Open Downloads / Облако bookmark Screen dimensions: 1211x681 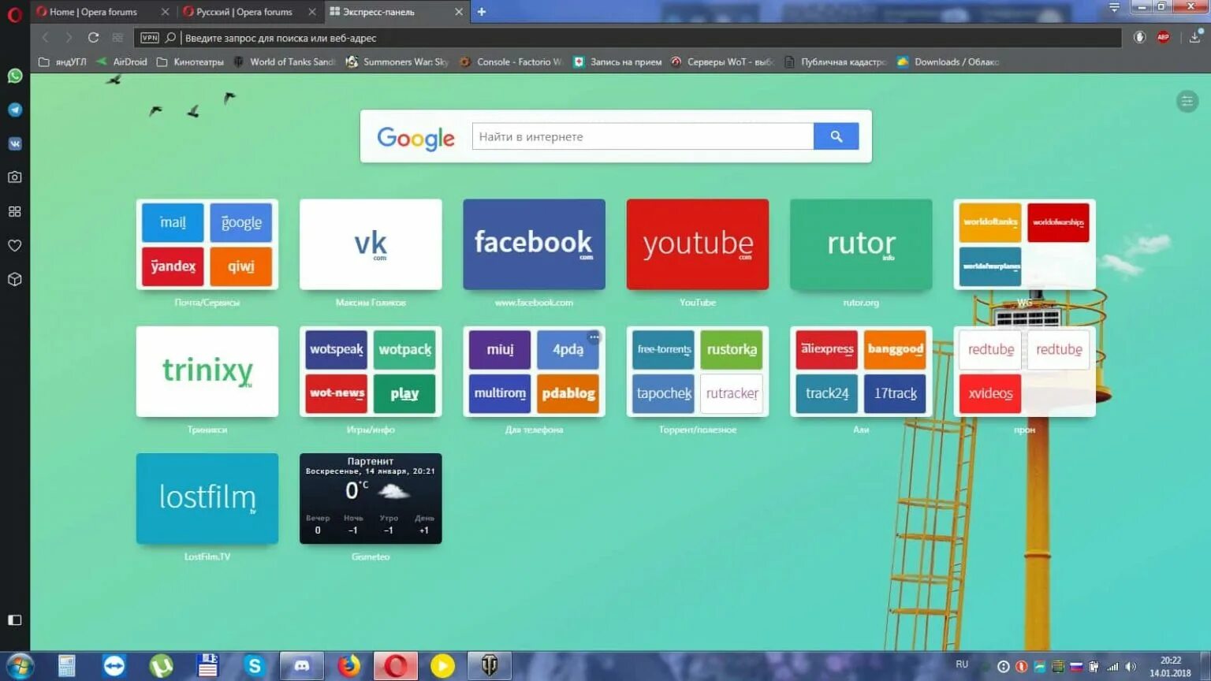(x=948, y=61)
